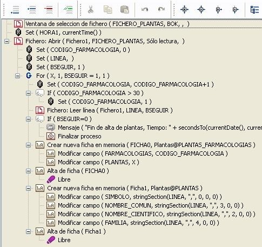Select the Set LINEA line
Viewport: 262px width, 247px height.
point(55,58)
